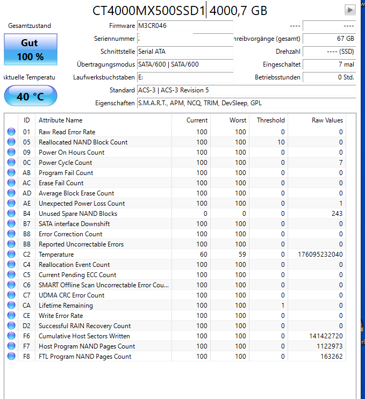Click the next disk arrow button

[x=350, y=10]
